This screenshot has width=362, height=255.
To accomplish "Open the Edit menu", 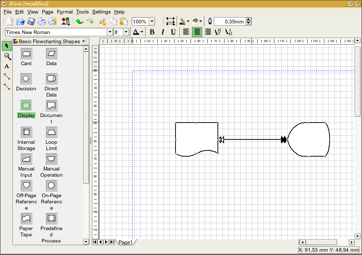I will pyautogui.click(x=19, y=12).
